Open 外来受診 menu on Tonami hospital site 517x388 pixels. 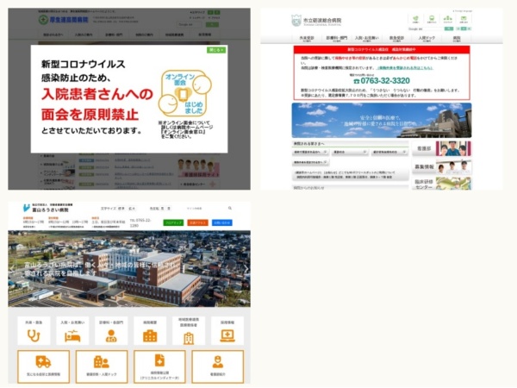(x=307, y=39)
